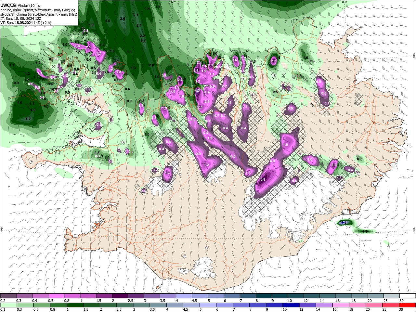Click the 'IT: Sun. 18. 08. 2024 12Z' line
416x312 pixels.
[x=21, y=19]
